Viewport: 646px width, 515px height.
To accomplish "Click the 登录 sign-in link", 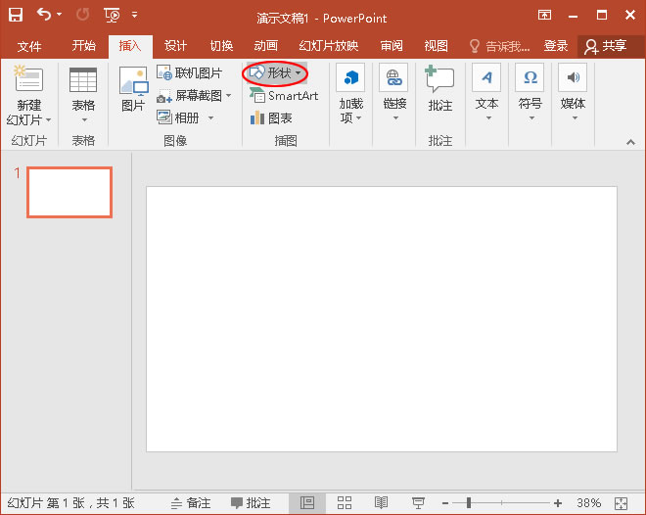I will tap(556, 46).
